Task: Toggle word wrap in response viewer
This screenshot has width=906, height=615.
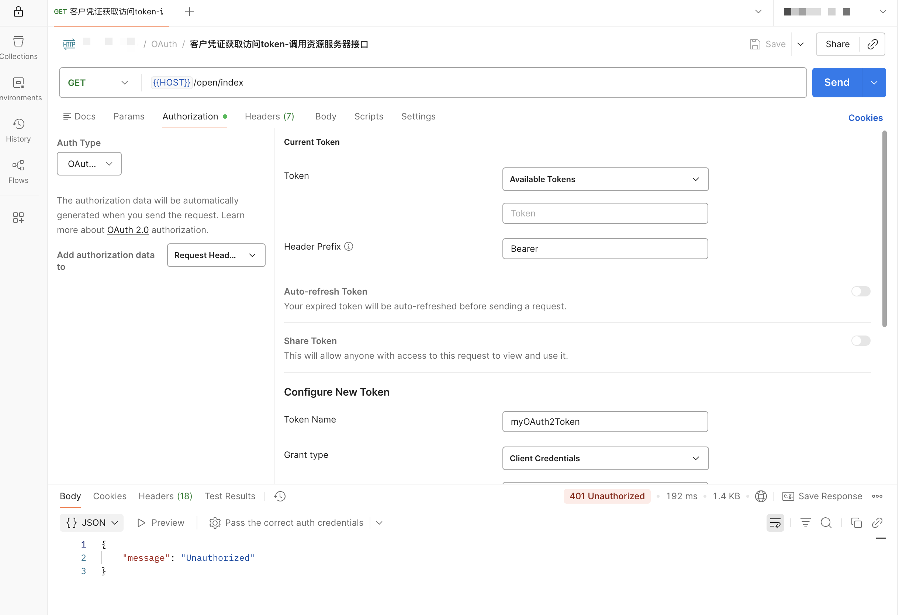Action: 775,522
